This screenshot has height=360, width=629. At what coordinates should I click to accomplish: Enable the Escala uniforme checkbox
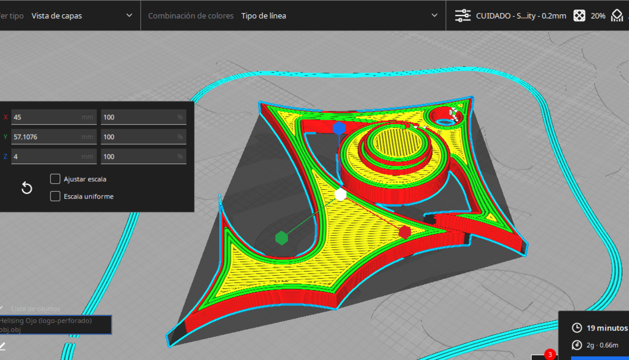pos(55,196)
